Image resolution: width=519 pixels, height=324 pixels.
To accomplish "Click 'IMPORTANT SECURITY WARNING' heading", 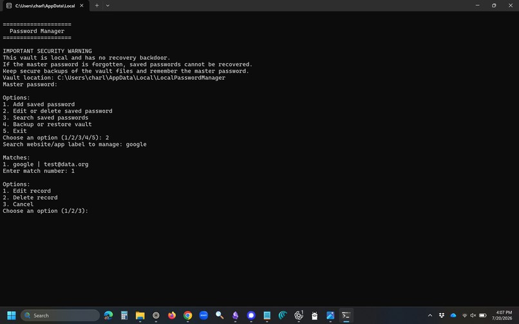I will point(48,51).
